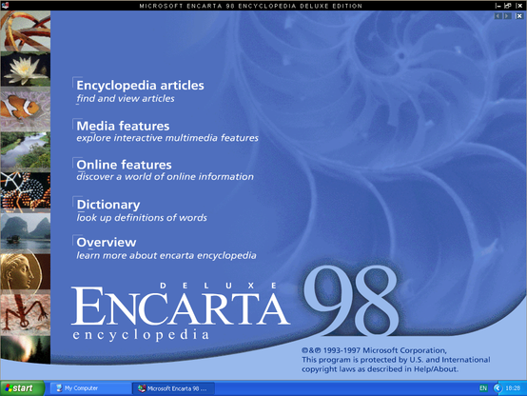Viewport: 527px width, 396px height.
Task: Minimize the Encarta window
Action: point(498,6)
